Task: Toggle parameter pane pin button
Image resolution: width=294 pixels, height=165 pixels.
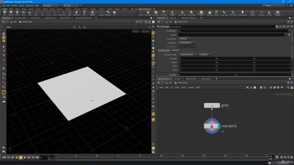Action: tap(288, 22)
